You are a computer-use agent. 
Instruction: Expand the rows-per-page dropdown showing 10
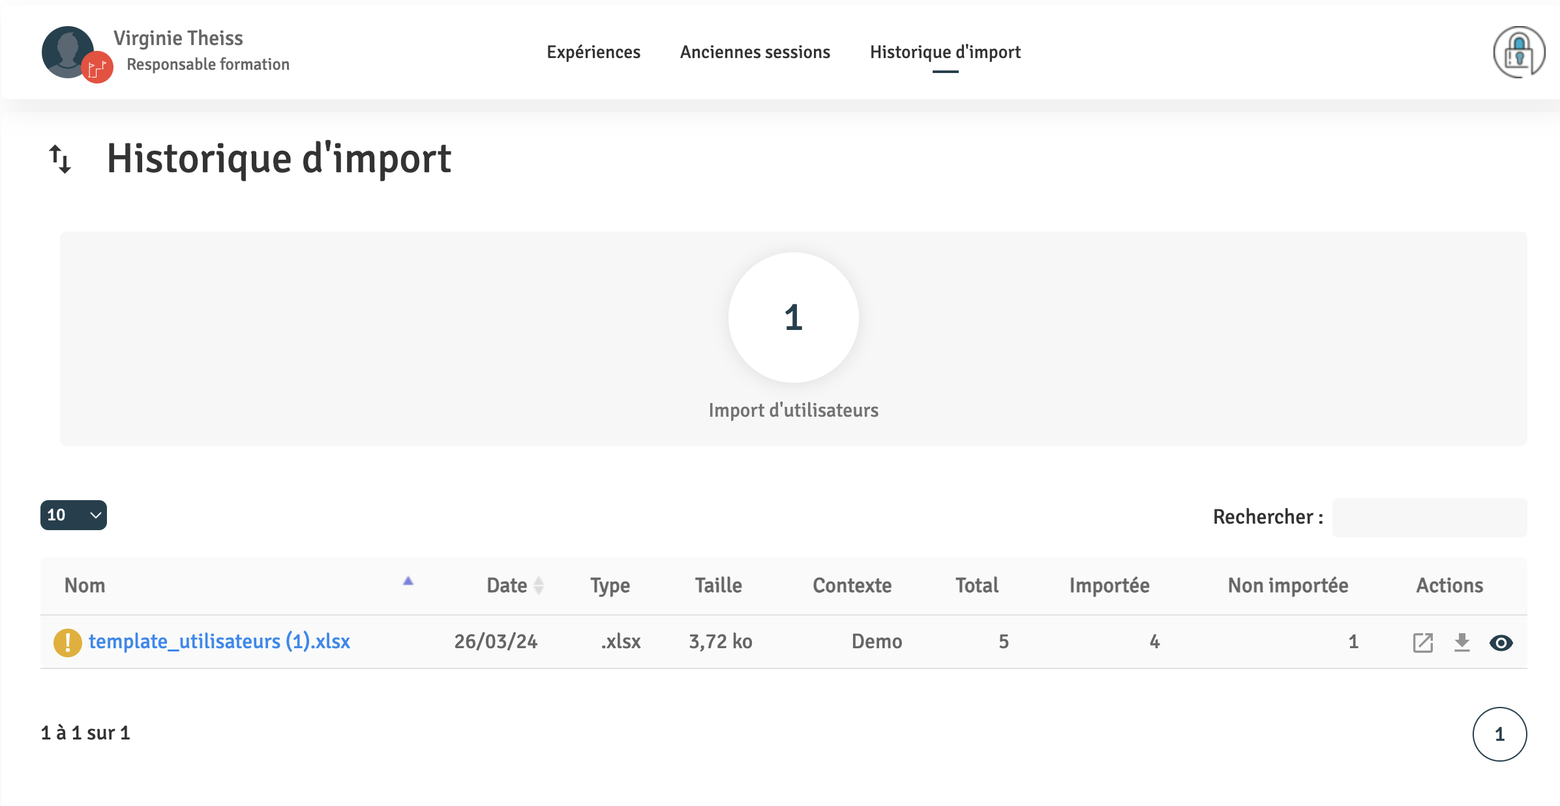click(x=74, y=515)
